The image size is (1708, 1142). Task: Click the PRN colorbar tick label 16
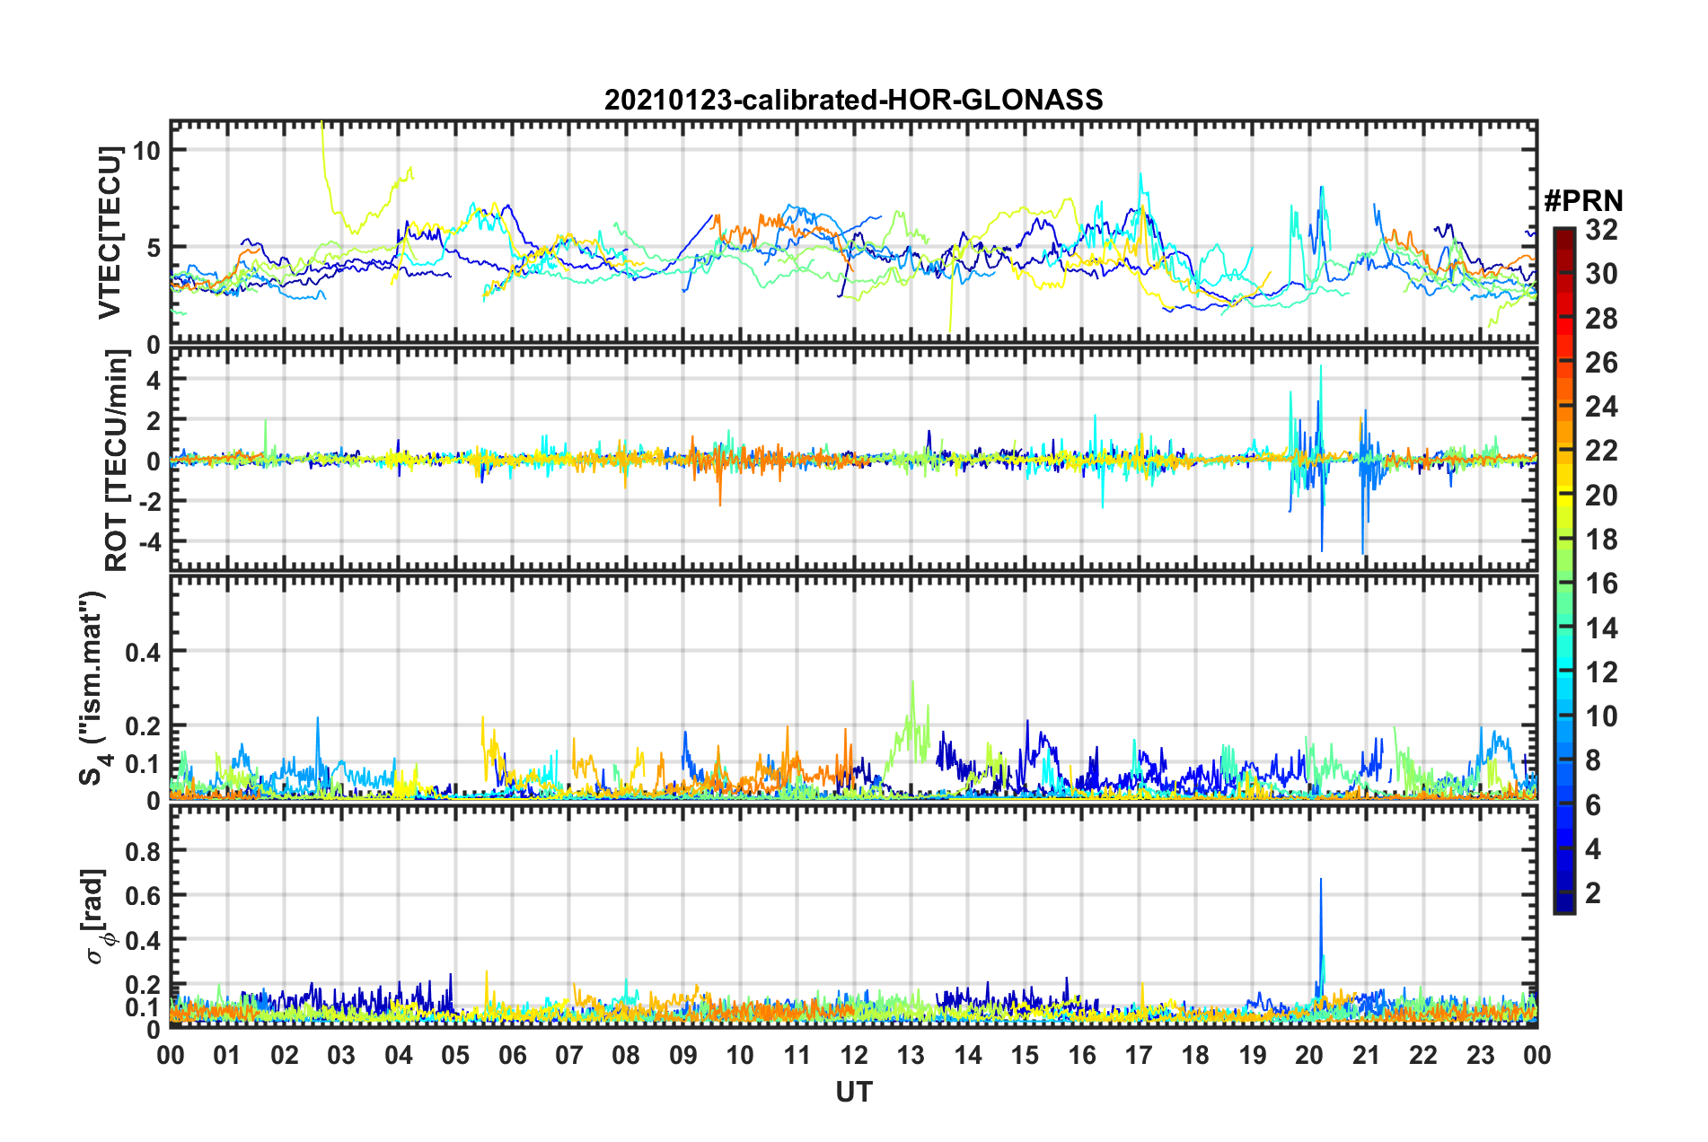[x=1601, y=584]
